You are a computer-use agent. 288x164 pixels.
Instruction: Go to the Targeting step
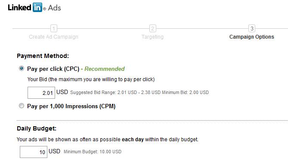point(152,37)
